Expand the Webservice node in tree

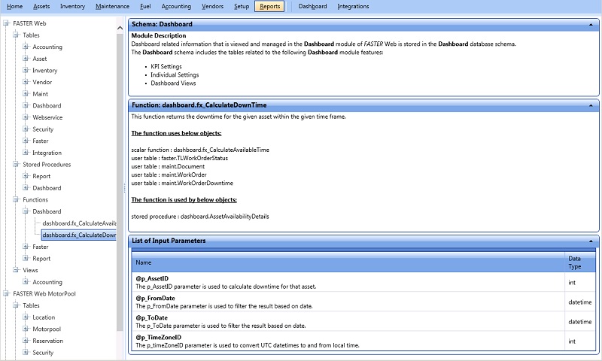[25, 117]
